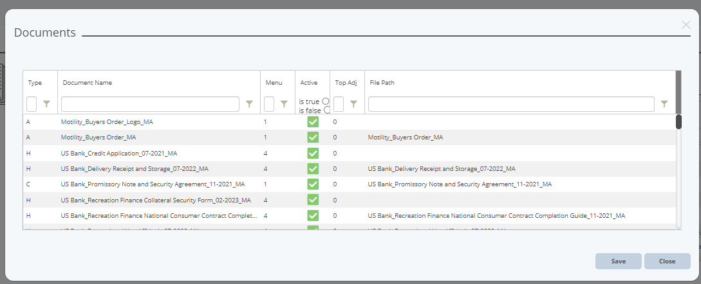This screenshot has width=701, height=284.
Task: Select the 'is false' Active radio button
Action: [x=327, y=110]
